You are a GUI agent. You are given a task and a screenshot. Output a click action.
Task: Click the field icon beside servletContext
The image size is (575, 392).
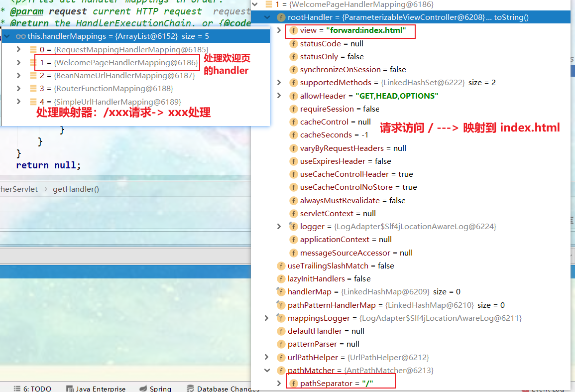point(293,213)
